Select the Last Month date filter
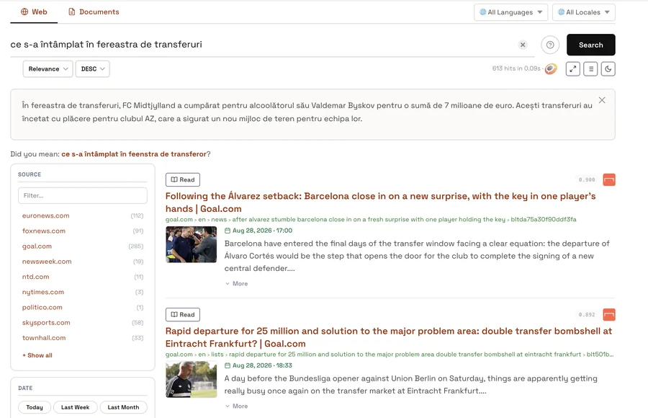 click(x=123, y=407)
